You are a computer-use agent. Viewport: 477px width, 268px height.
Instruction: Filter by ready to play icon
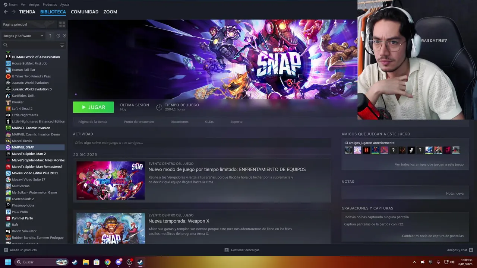tap(64, 36)
